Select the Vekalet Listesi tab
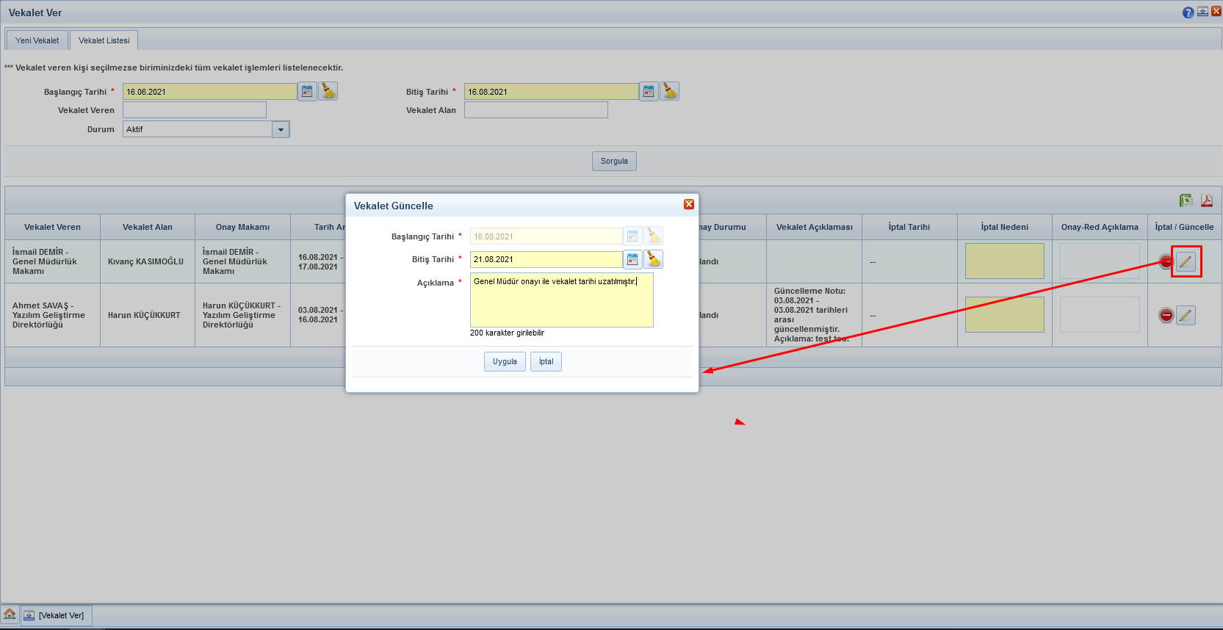 tap(104, 40)
